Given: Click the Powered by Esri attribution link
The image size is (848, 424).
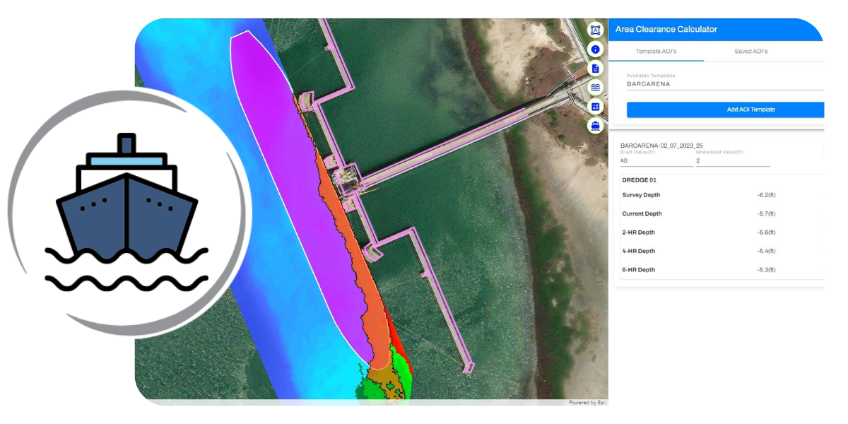Looking at the screenshot, I should 587,403.
